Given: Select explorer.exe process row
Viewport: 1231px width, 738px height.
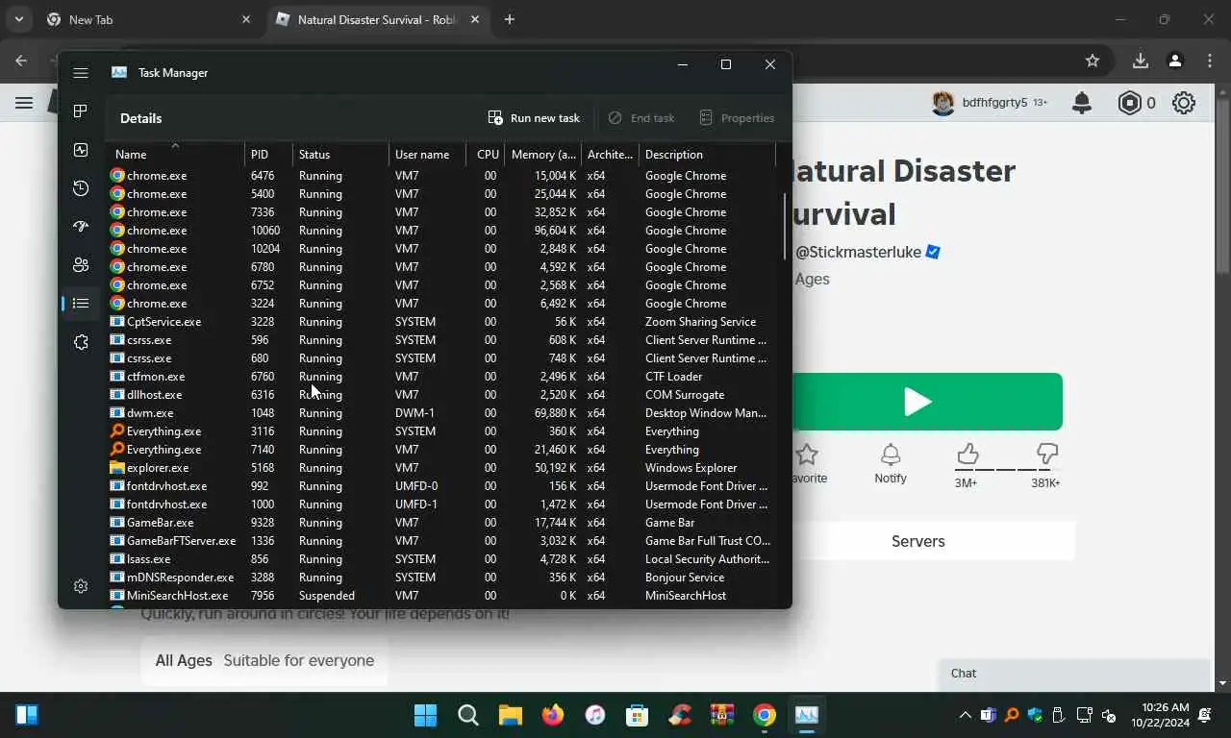Looking at the screenshot, I should (x=441, y=468).
